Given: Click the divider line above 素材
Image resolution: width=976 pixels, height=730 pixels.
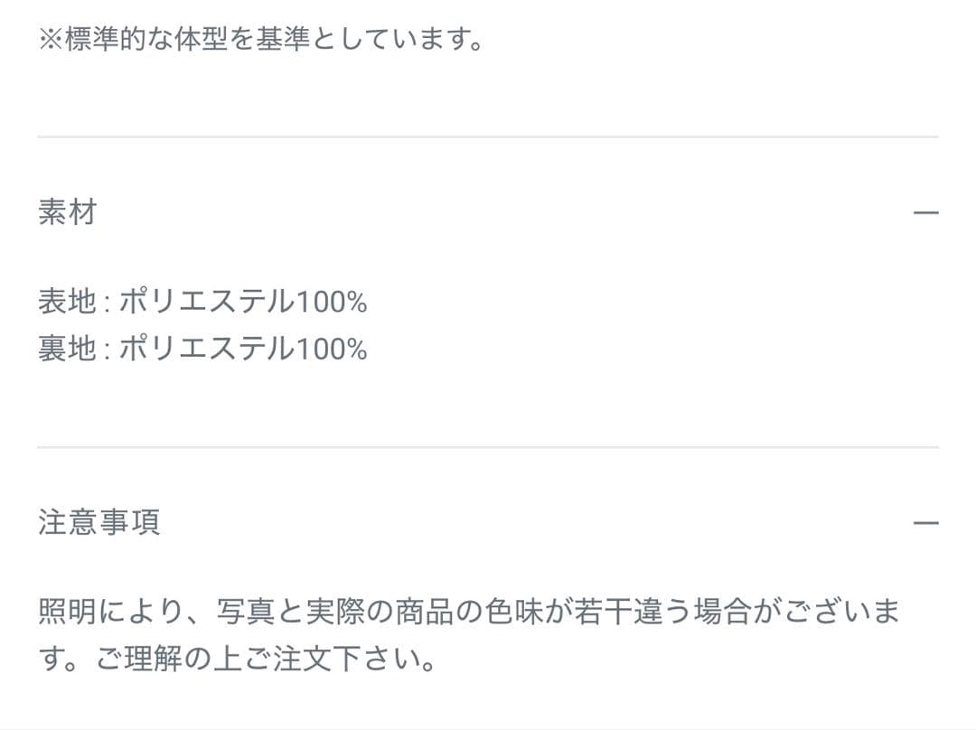Looking at the screenshot, I should (488, 136).
